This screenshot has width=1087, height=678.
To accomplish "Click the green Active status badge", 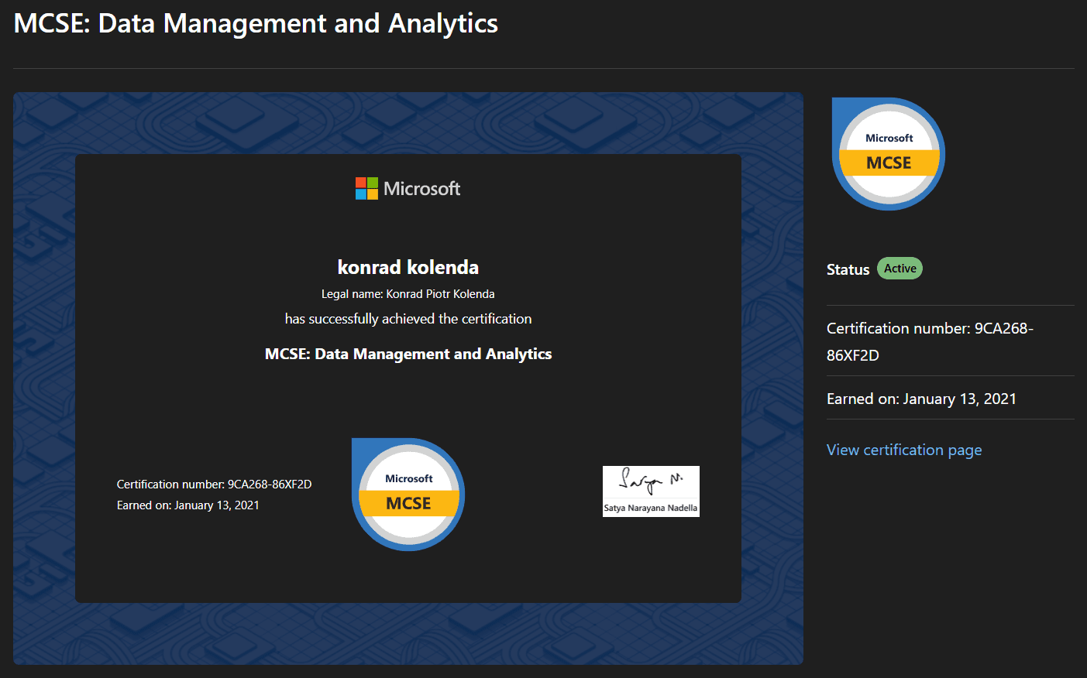I will tap(900, 269).
